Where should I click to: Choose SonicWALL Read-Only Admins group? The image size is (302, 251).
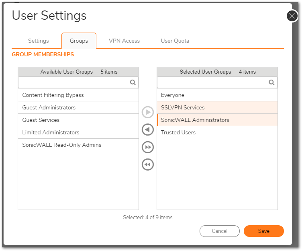[78, 145]
